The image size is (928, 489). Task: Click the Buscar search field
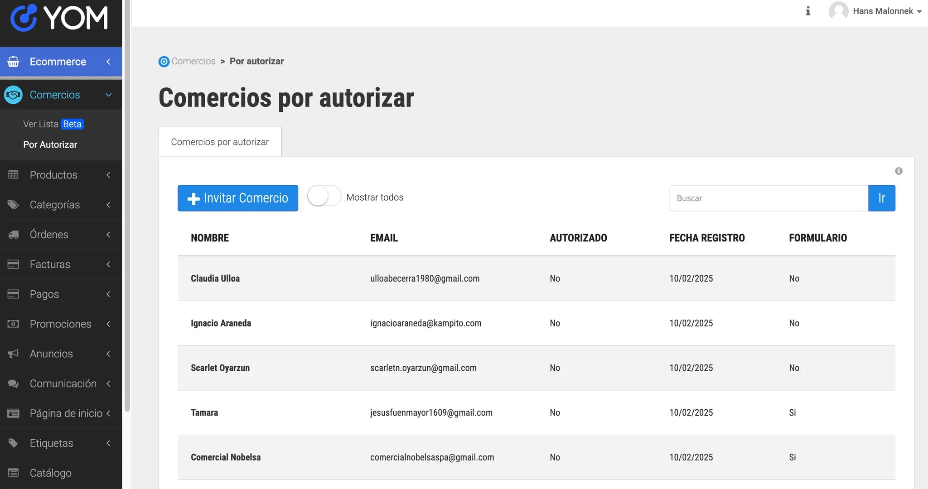tap(768, 198)
